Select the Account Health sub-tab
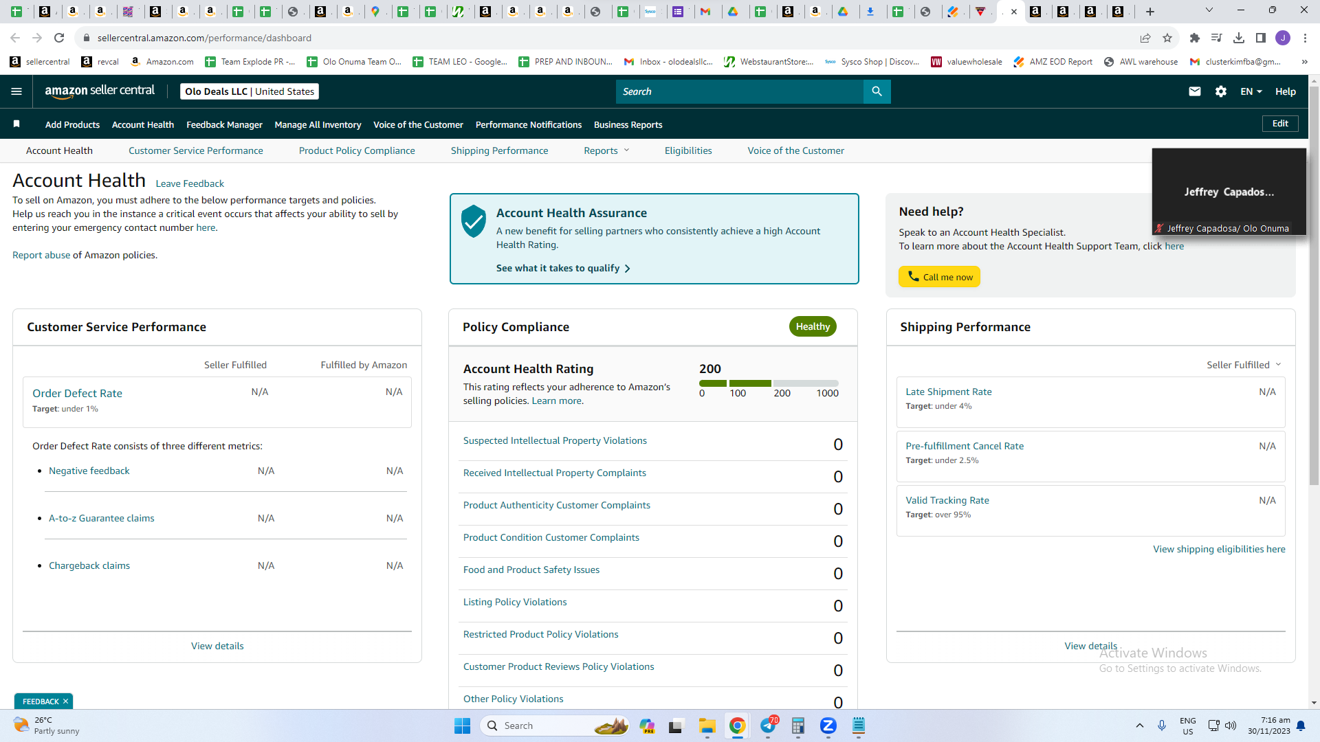Screen dimensions: 1320x742 click(x=59, y=150)
